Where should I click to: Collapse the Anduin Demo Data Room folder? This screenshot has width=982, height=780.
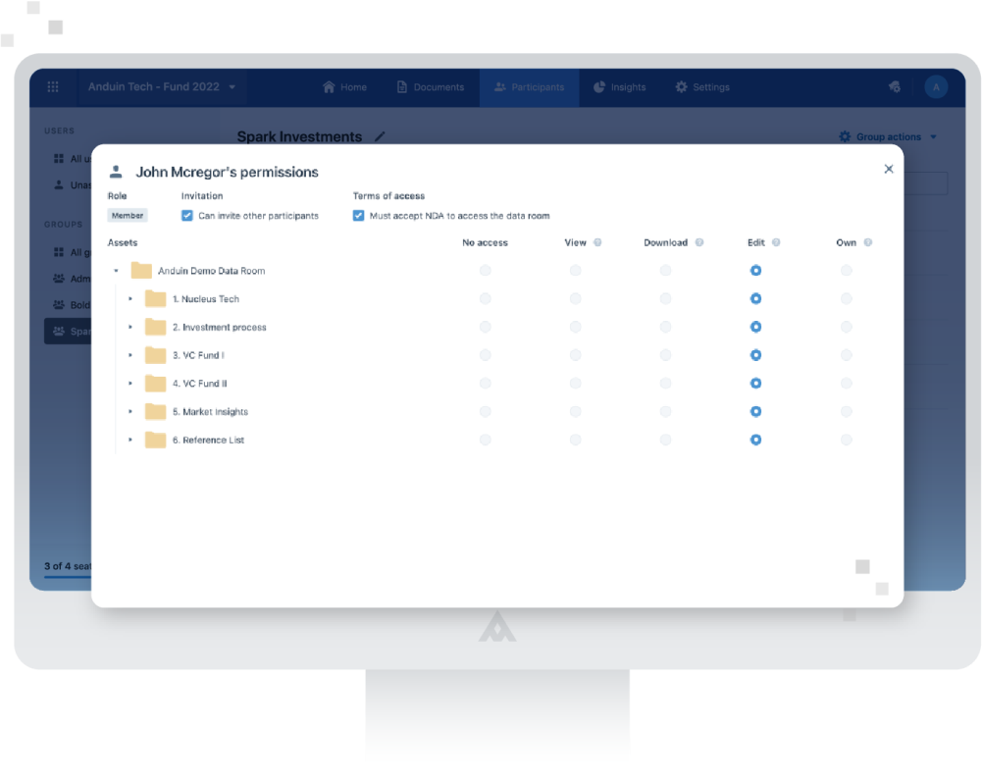pos(116,271)
